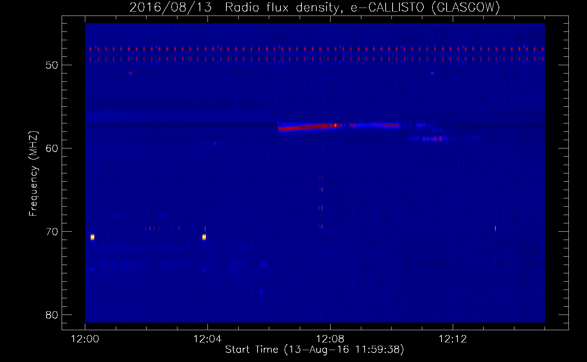The image size is (587, 362).
Task: Click the yellow spot at 12:00 near 71 MHz
Action: pos(93,237)
